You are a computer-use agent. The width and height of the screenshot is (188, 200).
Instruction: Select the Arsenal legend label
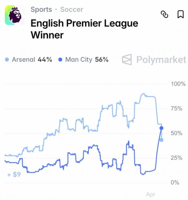coord(23,60)
